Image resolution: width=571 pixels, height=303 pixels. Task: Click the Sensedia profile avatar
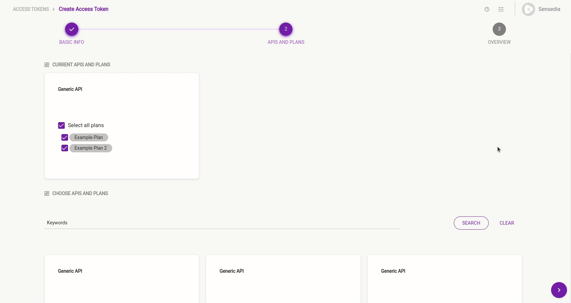[528, 9]
